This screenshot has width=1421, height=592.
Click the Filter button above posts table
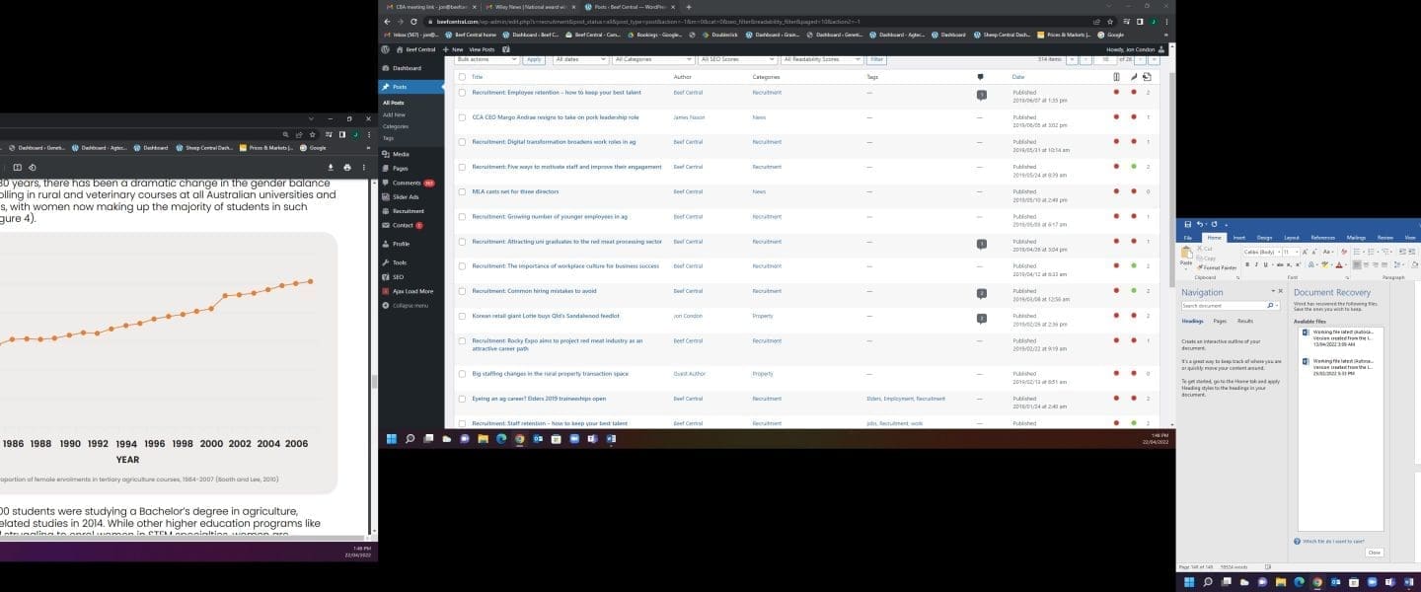(877, 59)
